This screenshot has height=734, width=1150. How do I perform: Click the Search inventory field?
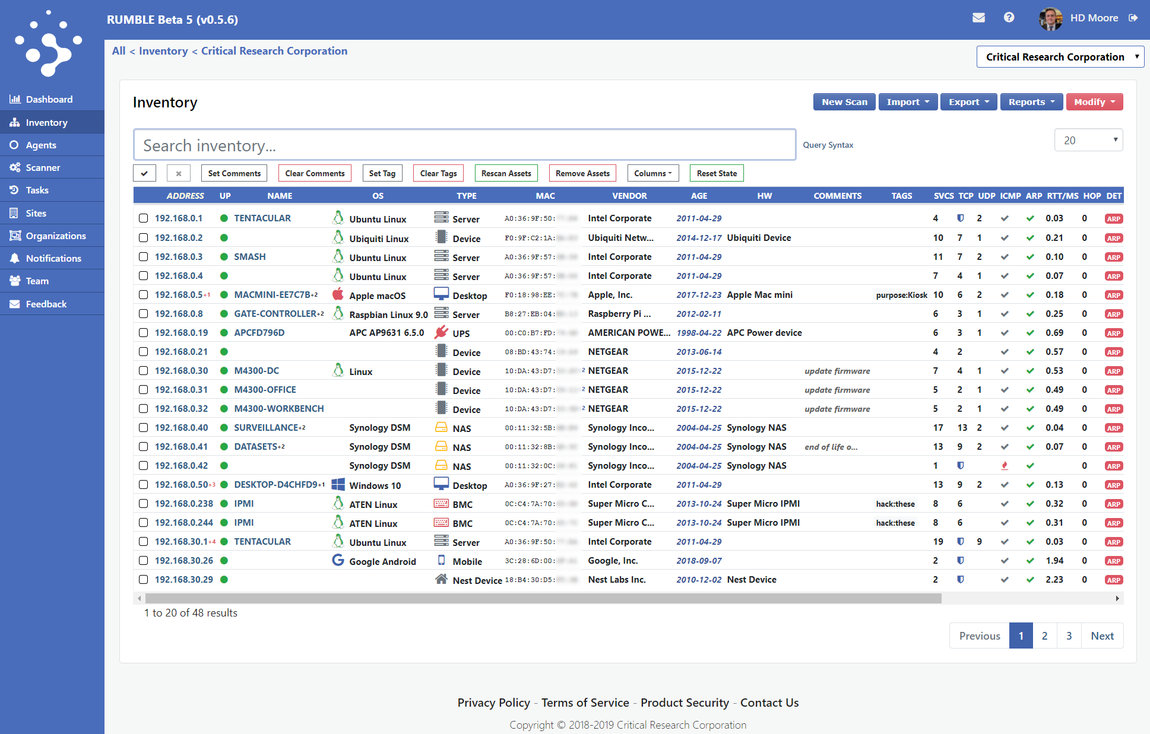[x=464, y=145]
